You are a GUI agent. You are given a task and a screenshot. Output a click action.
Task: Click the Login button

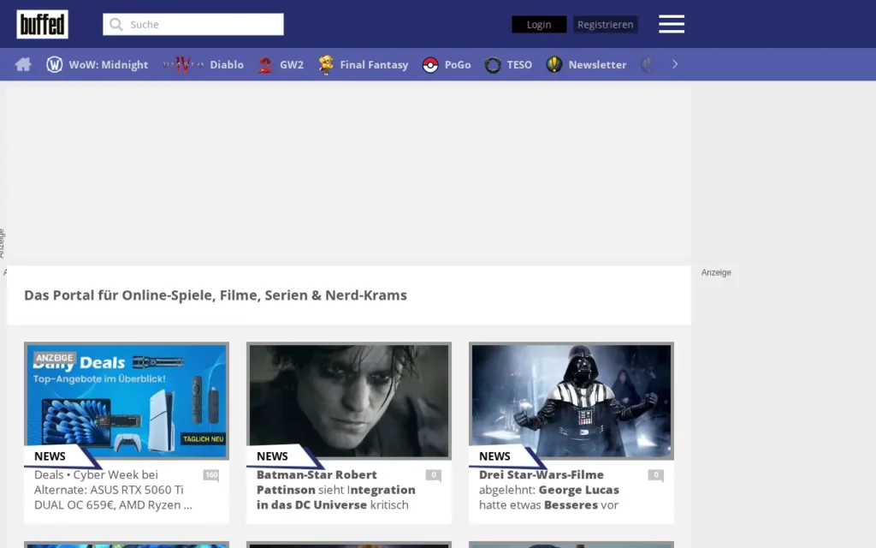click(539, 25)
